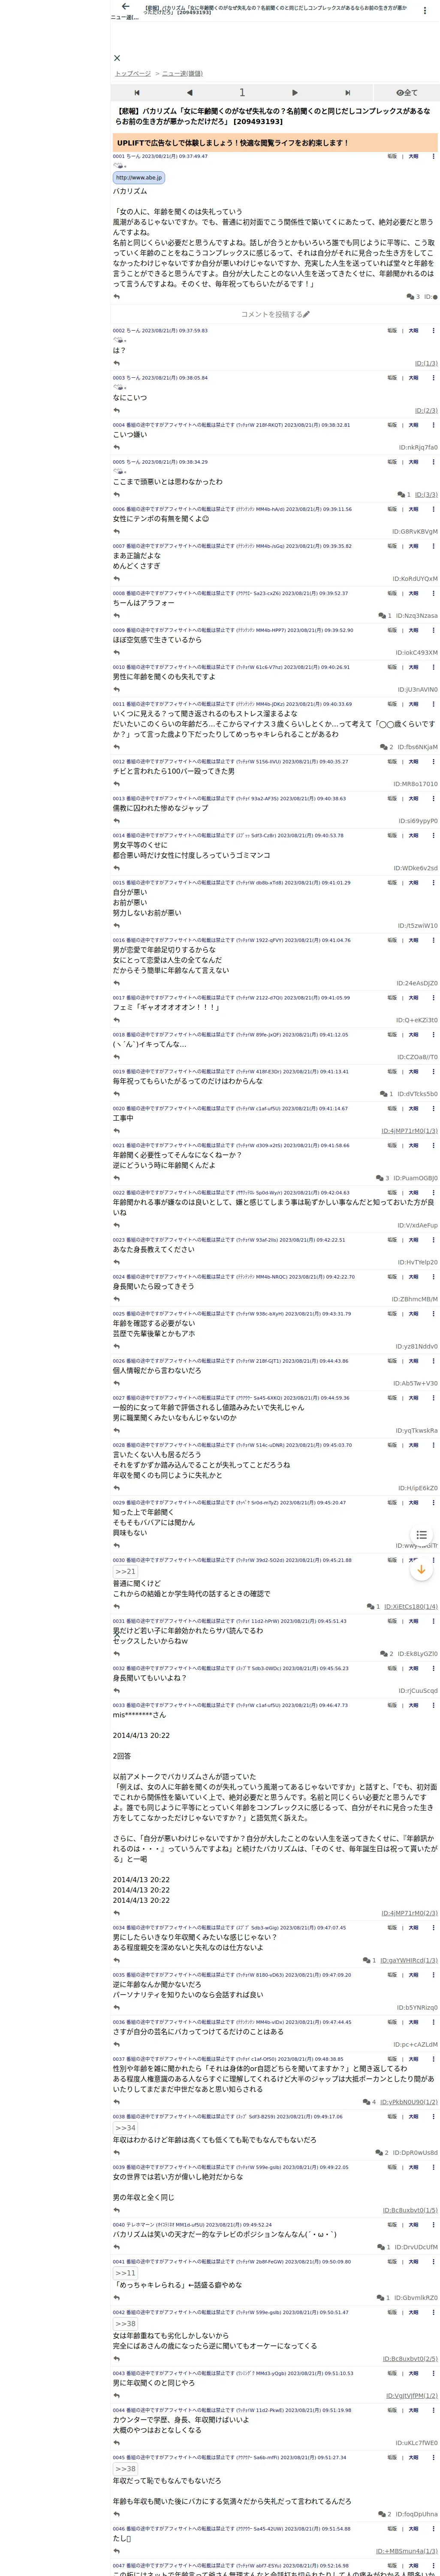Open ID:+MBSmun4a(1/3) link on post 0046

pyautogui.click(x=407, y=2551)
